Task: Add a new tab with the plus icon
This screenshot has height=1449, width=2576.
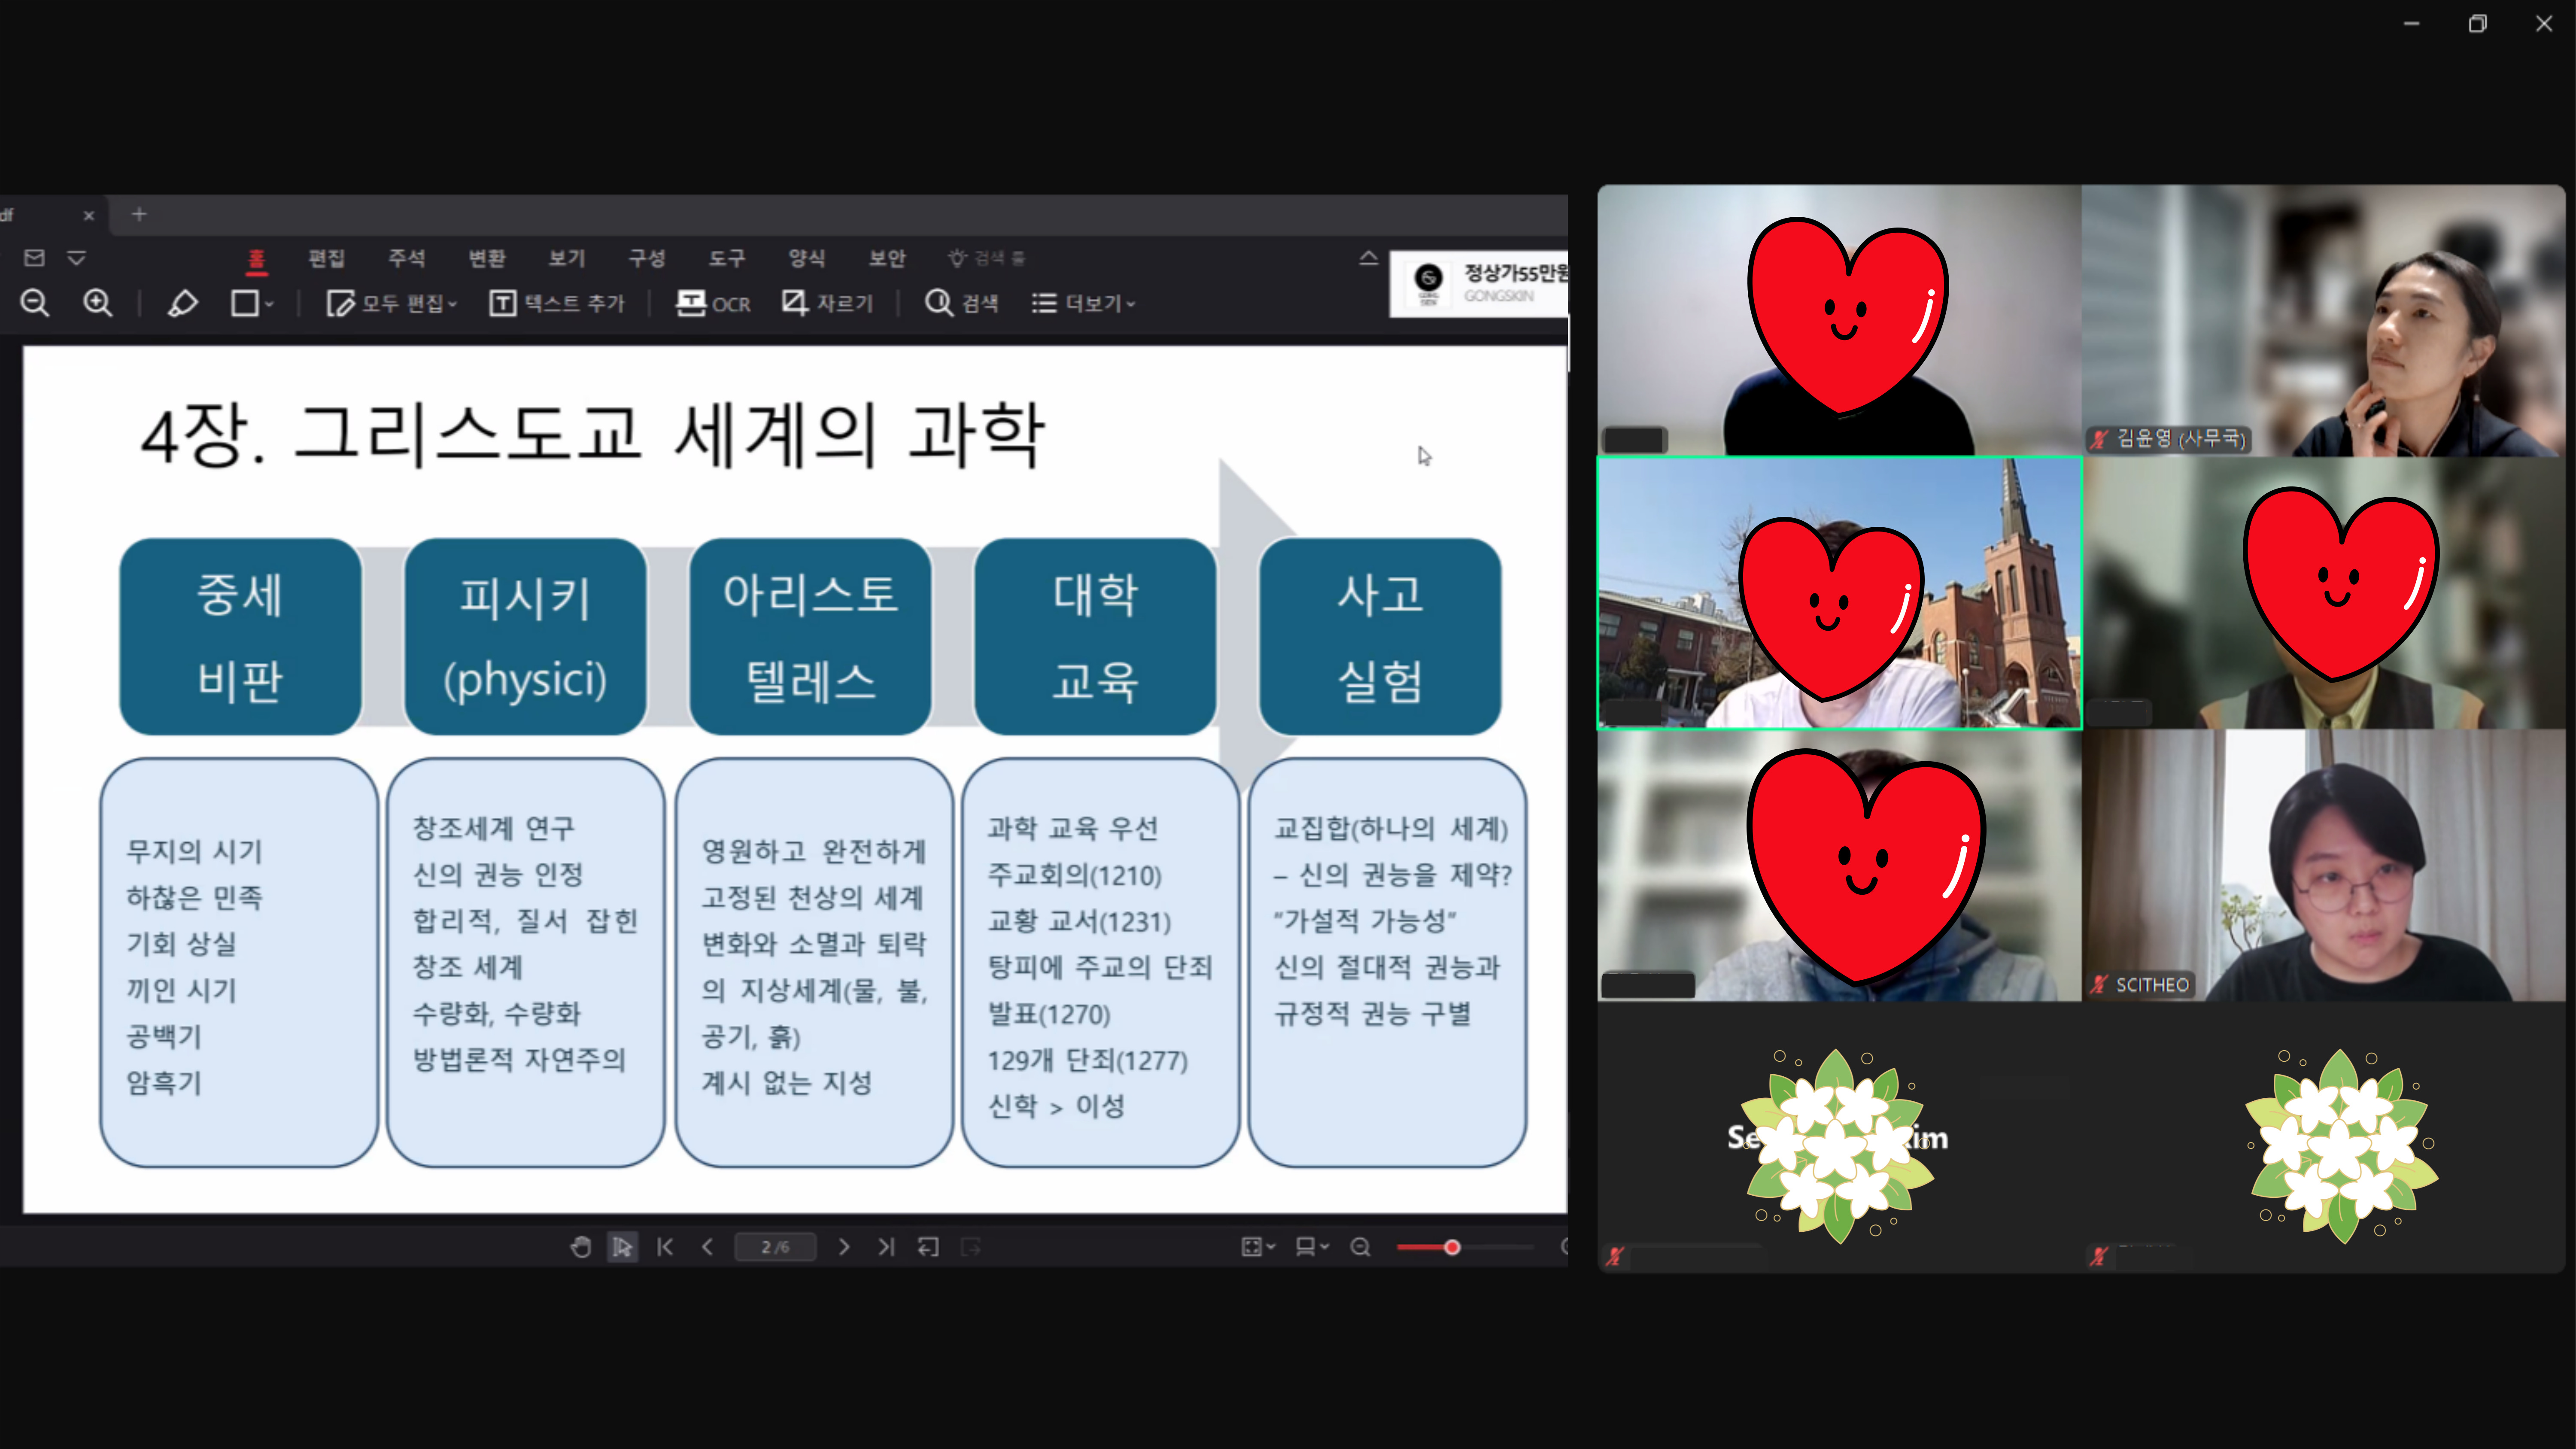Action: pos(139,214)
